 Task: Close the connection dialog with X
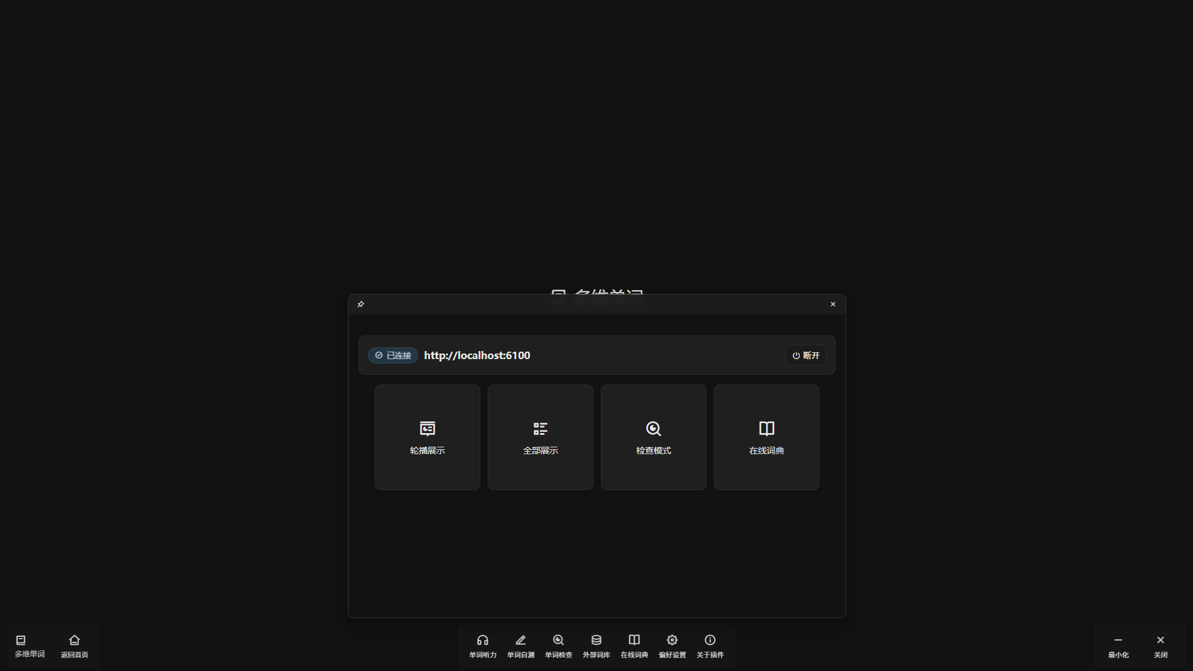[x=833, y=304]
